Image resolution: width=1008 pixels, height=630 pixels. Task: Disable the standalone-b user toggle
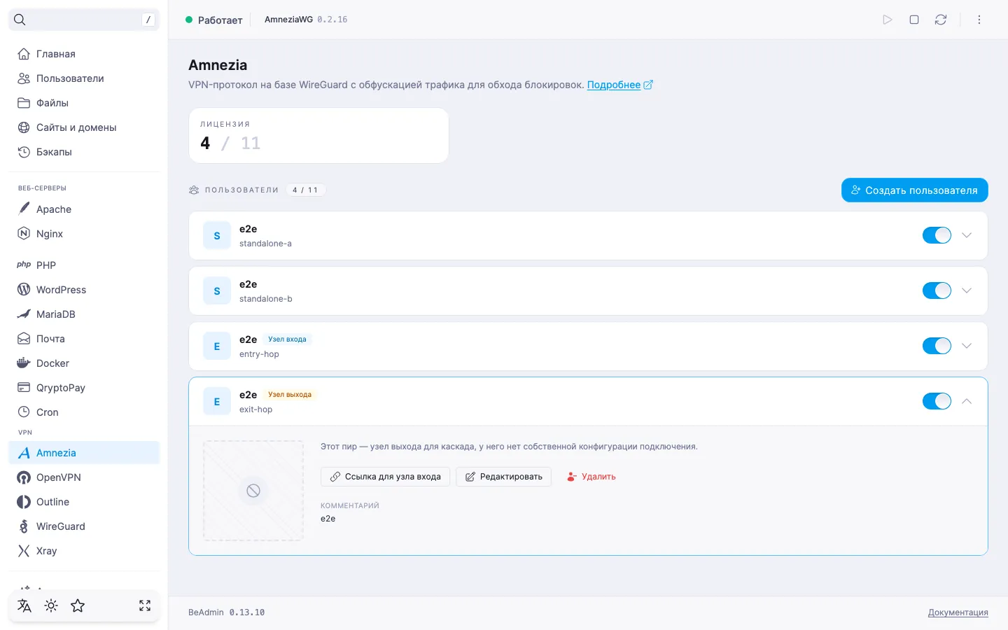tap(937, 290)
